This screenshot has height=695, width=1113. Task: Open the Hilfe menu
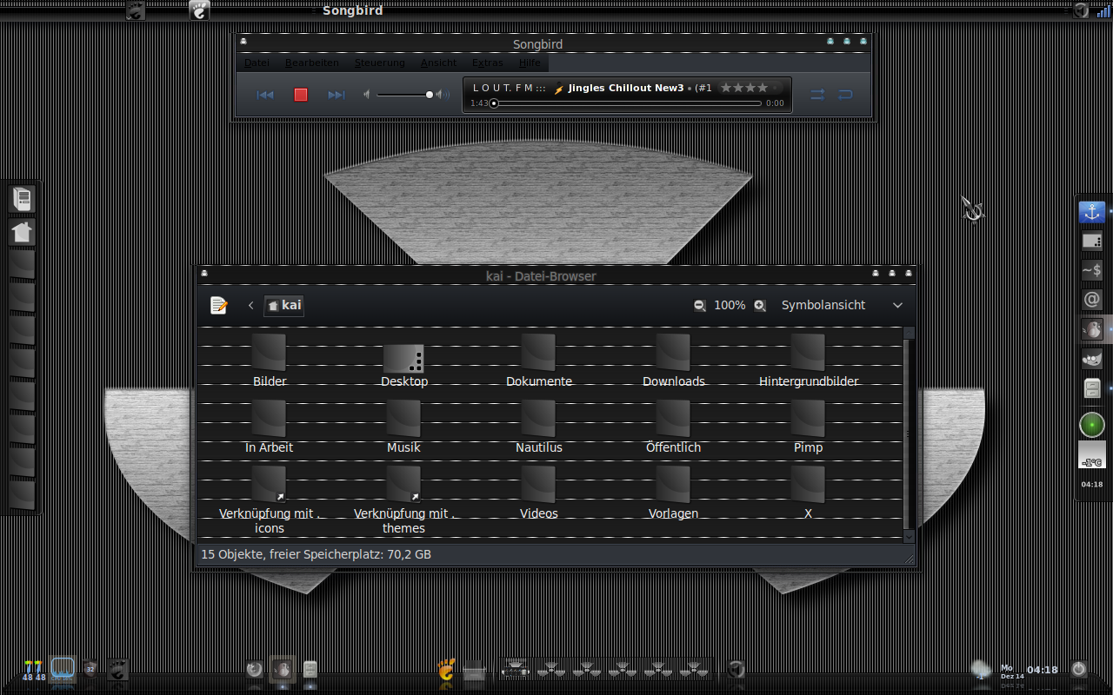coord(530,63)
